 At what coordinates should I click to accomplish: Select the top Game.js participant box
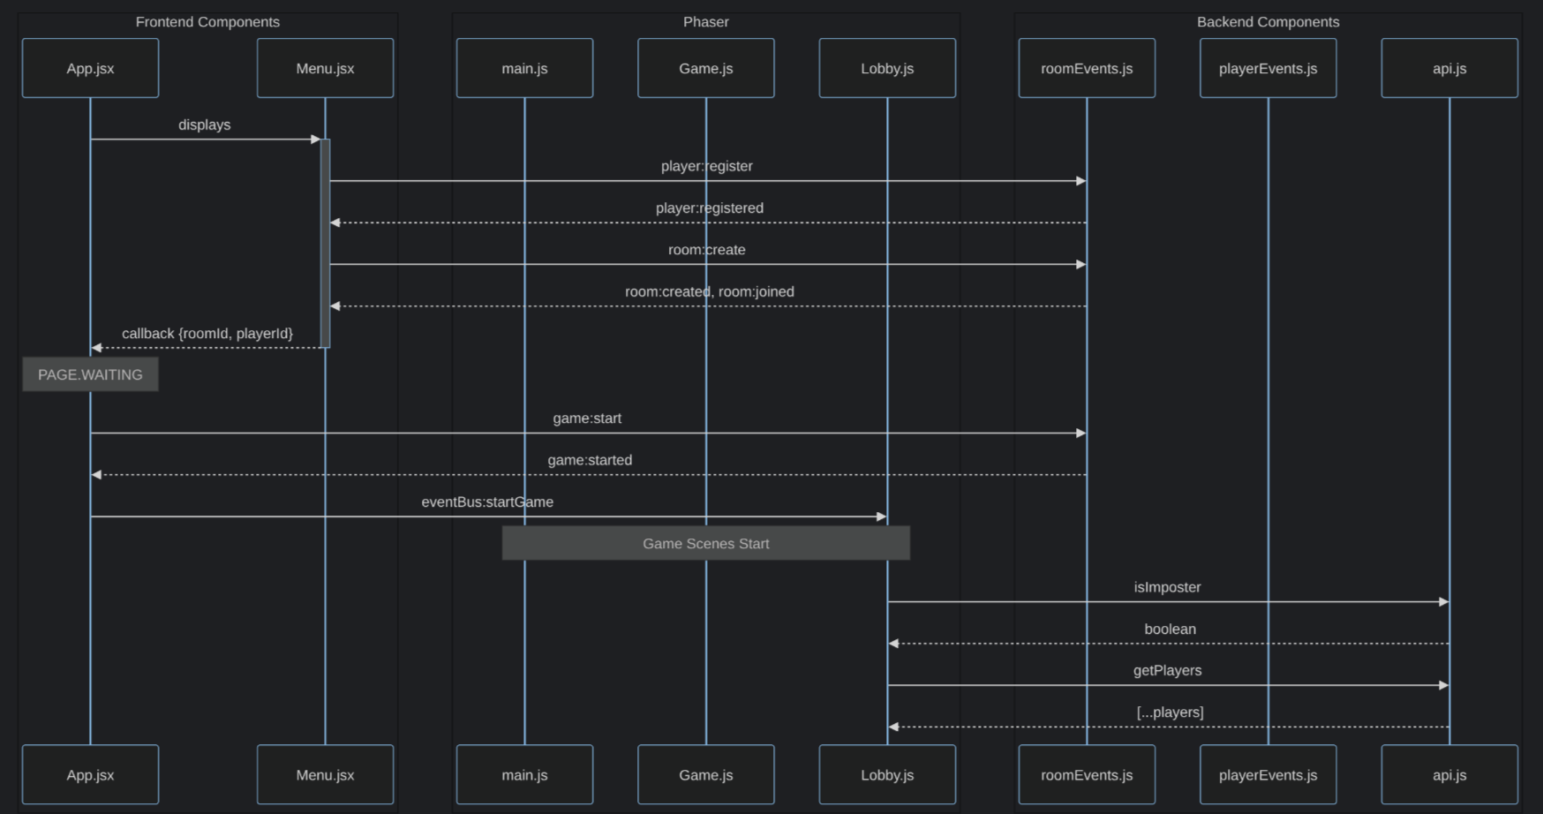(705, 68)
